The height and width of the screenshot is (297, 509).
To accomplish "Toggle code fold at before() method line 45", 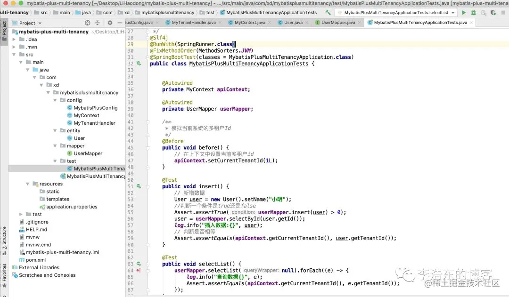I will [148, 148].
